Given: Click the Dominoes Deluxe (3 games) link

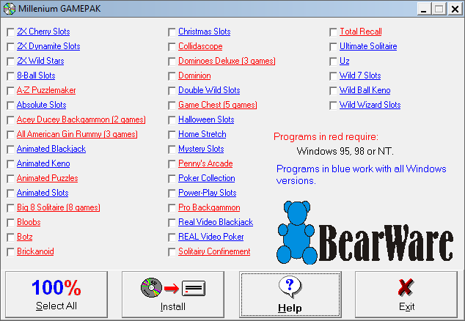Looking at the screenshot, I should click(x=227, y=61).
